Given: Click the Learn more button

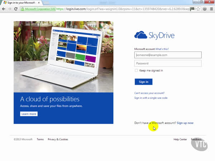Looking at the screenshot, I should tap(29, 114).
